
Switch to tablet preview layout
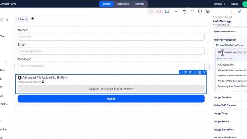pos(159,11)
